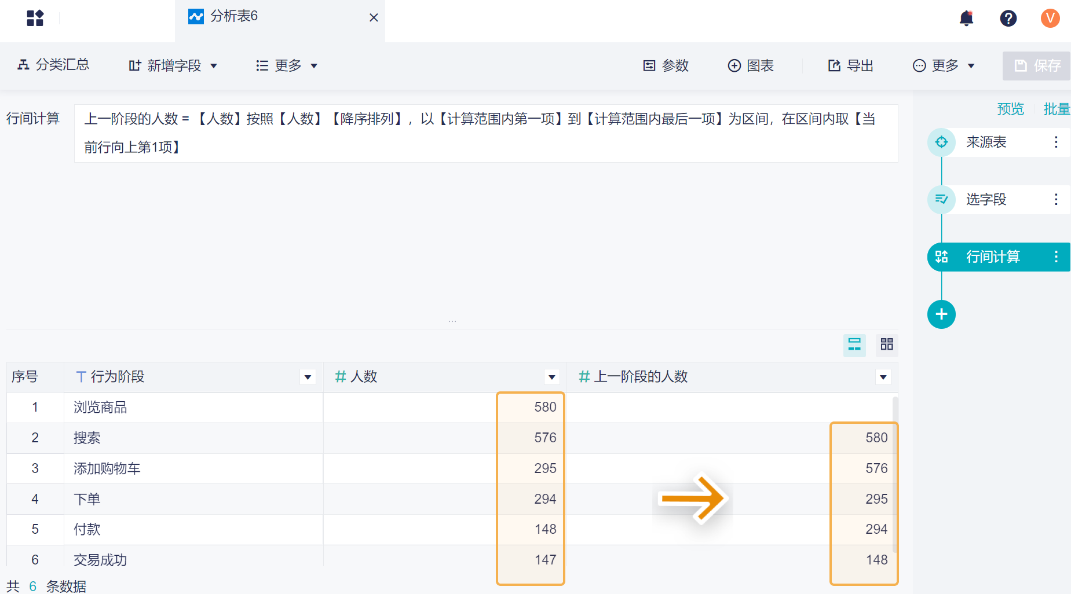Close the 分析表6 tab
The width and height of the screenshot is (1071, 594).
tap(374, 17)
